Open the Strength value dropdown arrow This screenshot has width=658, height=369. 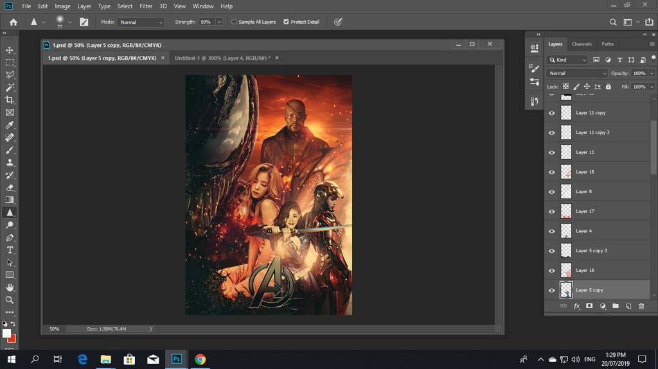[219, 22]
